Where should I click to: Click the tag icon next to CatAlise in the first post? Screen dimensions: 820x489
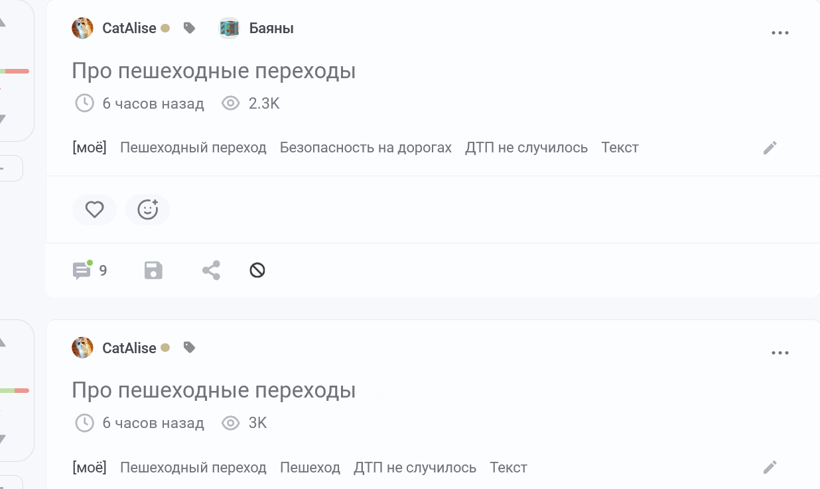tap(189, 28)
